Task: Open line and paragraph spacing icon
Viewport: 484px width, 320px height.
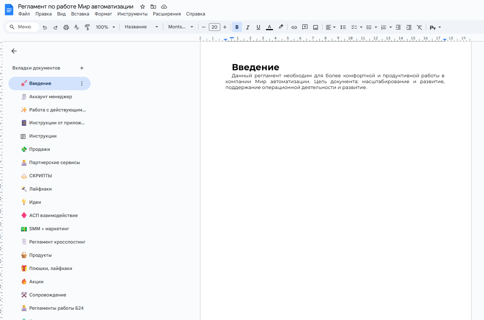Action: pyautogui.click(x=343, y=27)
